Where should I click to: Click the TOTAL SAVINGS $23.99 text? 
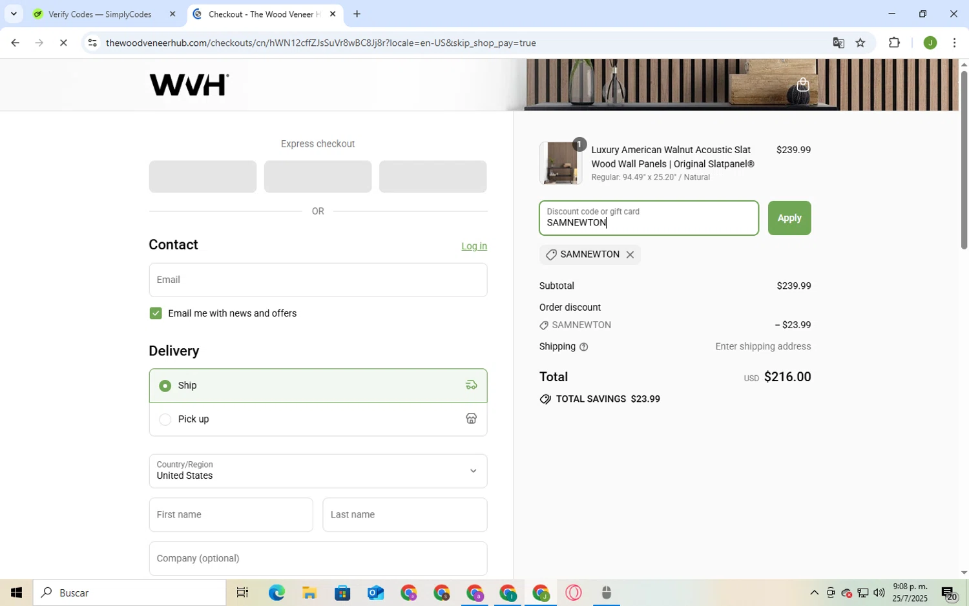click(x=608, y=399)
